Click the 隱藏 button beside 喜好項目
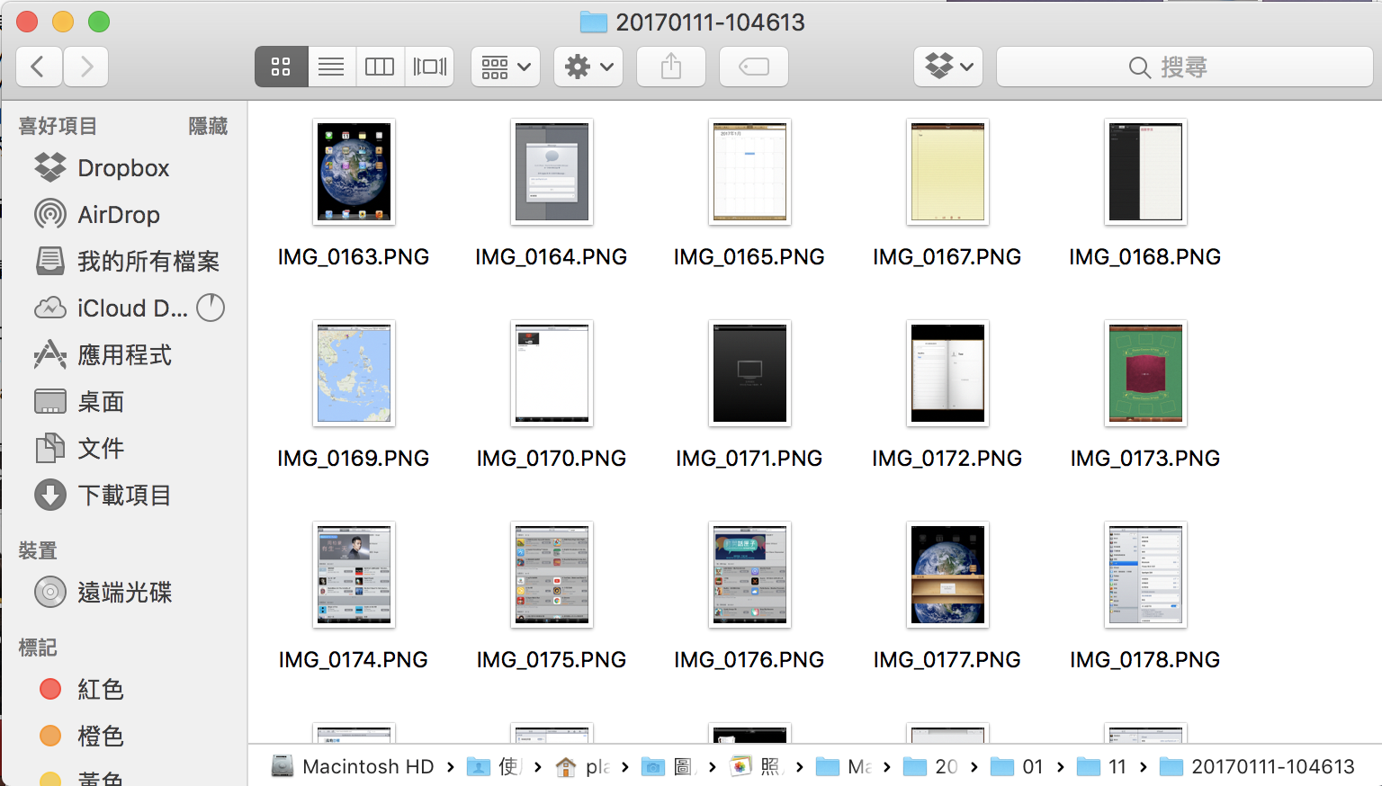 [x=208, y=126]
